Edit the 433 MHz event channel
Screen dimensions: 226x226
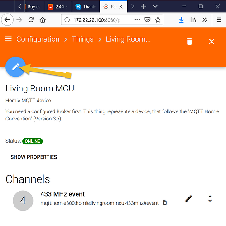(189, 198)
